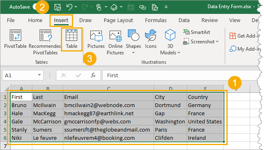Click Get Add-ins button
The image size is (264, 150).
[245, 36]
